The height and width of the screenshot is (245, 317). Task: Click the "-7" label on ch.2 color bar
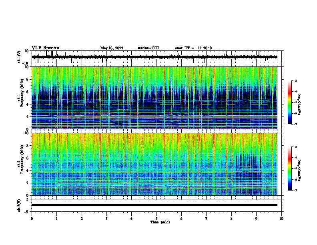pyautogui.click(x=295, y=190)
